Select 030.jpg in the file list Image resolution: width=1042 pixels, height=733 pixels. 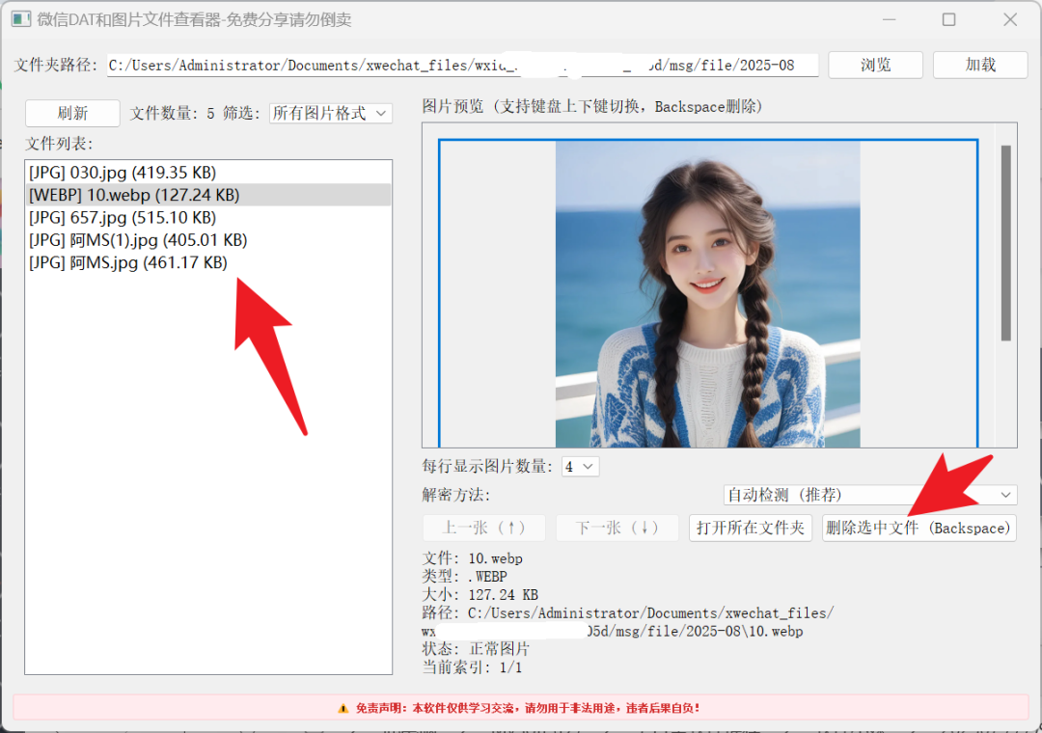[122, 173]
